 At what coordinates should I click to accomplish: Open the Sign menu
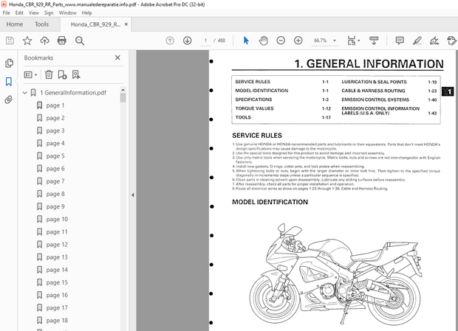point(49,13)
